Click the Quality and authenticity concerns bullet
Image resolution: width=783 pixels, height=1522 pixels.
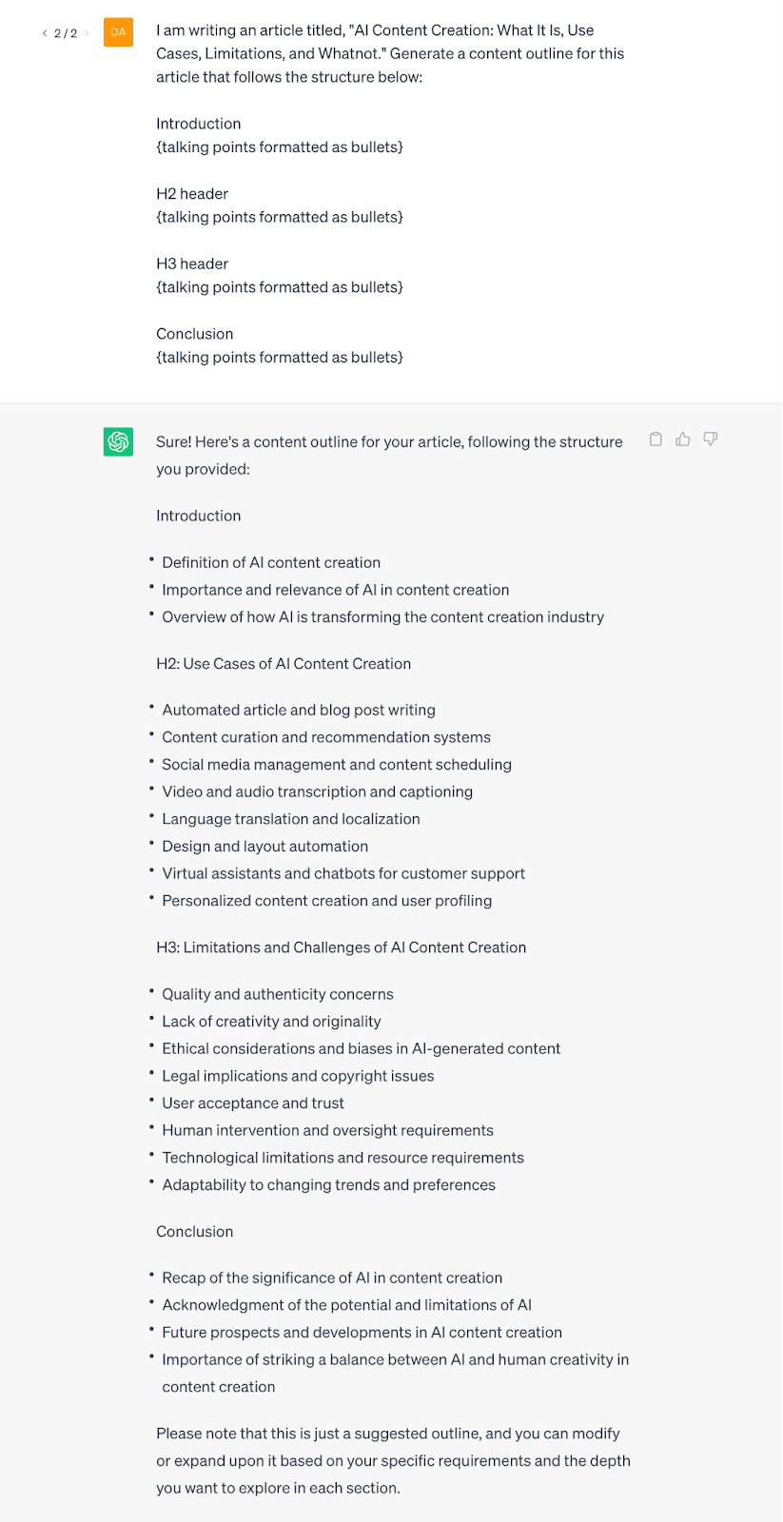click(x=278, y=993)
